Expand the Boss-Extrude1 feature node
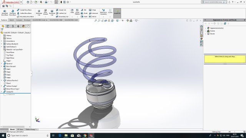 (2, 66)
